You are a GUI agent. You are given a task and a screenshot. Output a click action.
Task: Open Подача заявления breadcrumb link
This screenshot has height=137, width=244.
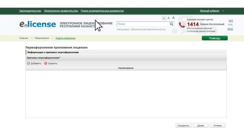pyautogui.click(x=65, y=38)
